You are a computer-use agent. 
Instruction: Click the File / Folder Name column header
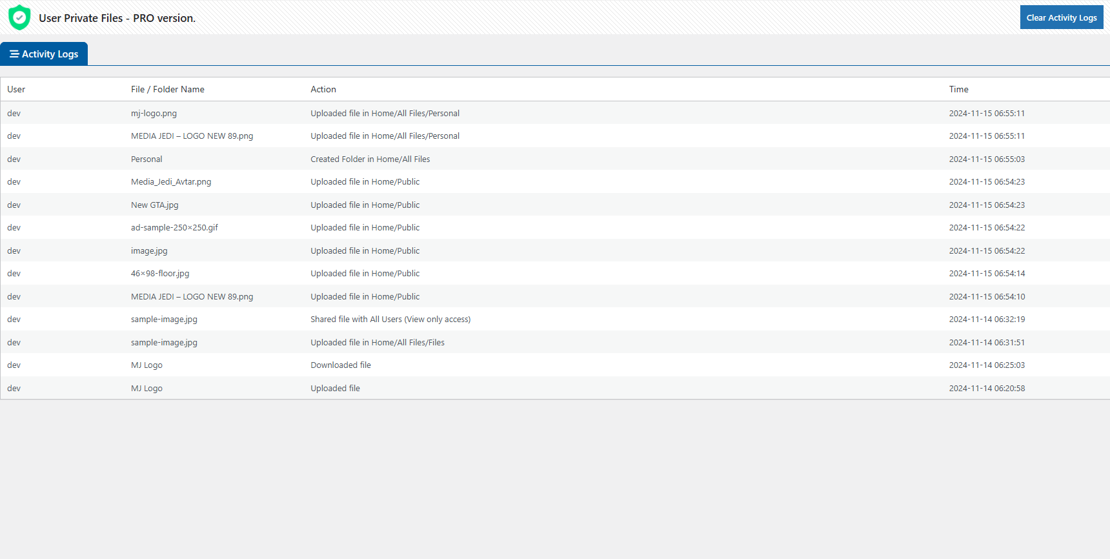pos(167,90)
